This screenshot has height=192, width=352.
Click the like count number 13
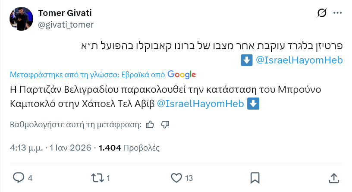pyautogui.click(x=189, y=178)
